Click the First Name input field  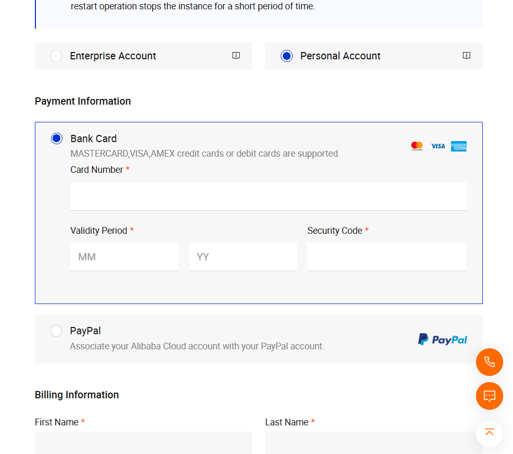tap(143, 443)
